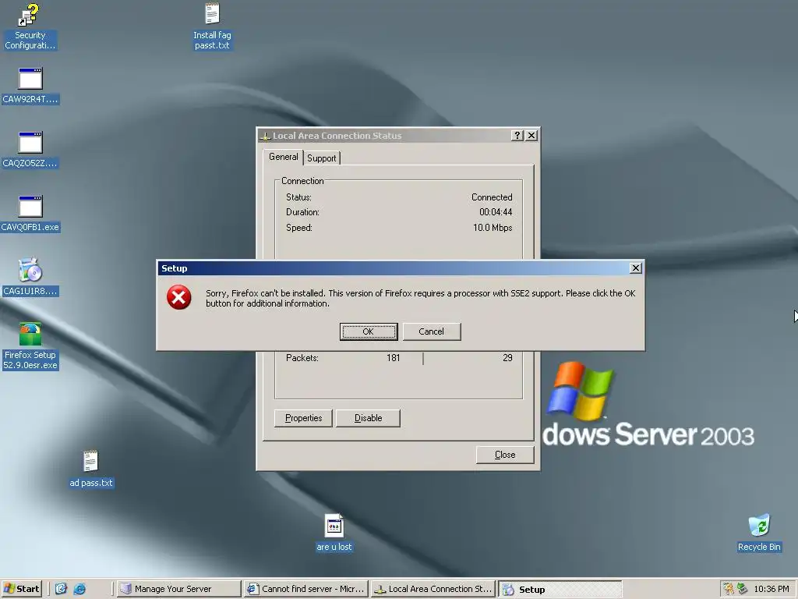Open the Start menu
The height and width of the screenshot is (599, 798).
click(21, 589)
